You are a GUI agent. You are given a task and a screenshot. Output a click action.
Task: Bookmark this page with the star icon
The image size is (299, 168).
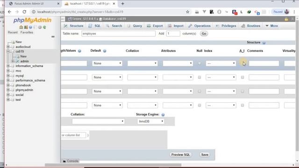tap(188, 12)
